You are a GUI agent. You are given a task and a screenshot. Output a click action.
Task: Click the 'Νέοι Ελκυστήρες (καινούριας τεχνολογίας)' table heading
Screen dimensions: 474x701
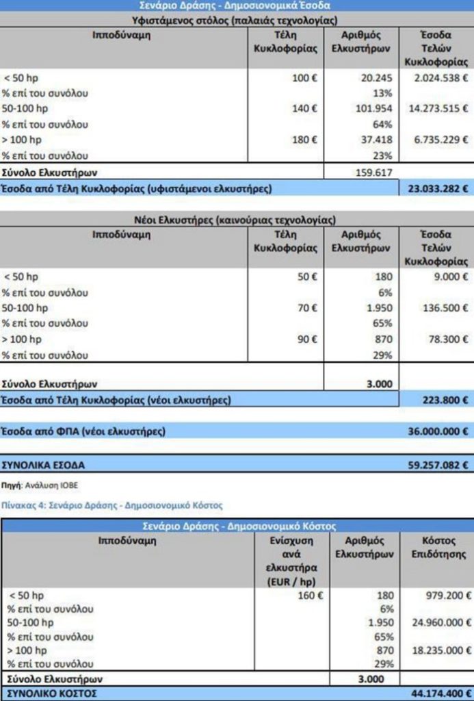(x=236, y=220)
